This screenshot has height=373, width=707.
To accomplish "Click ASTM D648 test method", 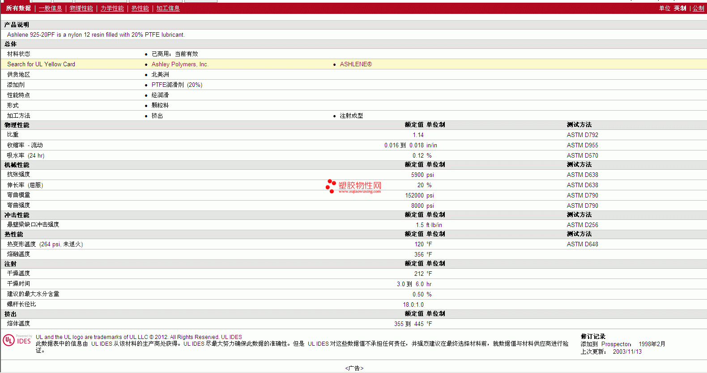I will [x=582, y=244].
